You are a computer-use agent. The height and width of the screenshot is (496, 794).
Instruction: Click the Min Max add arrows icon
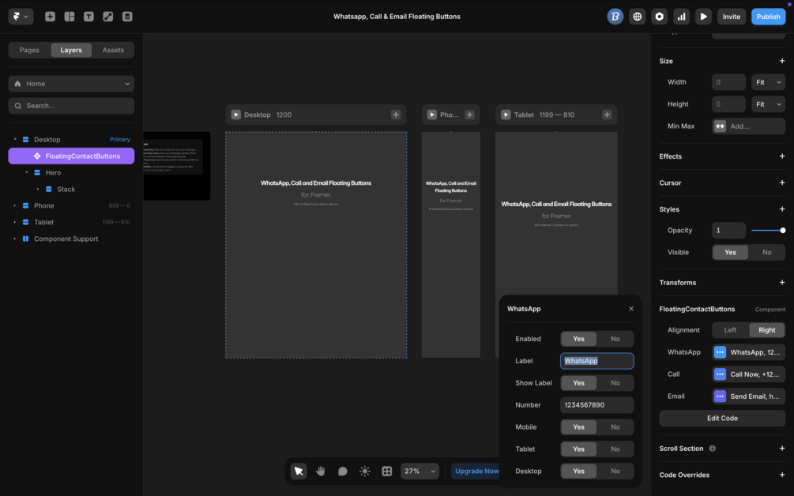(720, 126)
